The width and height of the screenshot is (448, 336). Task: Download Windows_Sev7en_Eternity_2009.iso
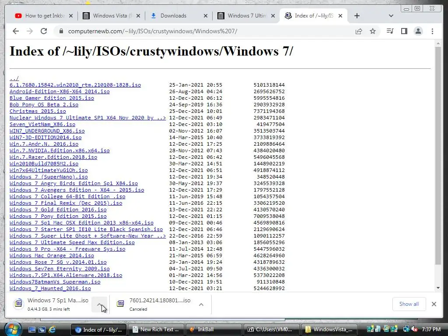tap(59, 269)
